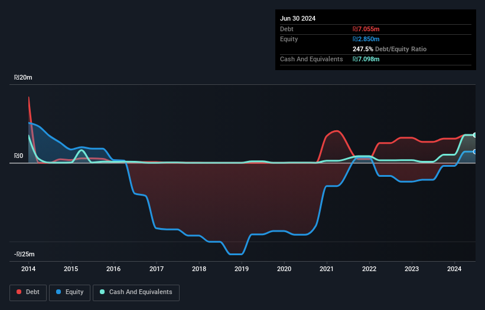Click the 2018 x-axis label
This screenshot has height=310, width=485.
coord(199,269)
